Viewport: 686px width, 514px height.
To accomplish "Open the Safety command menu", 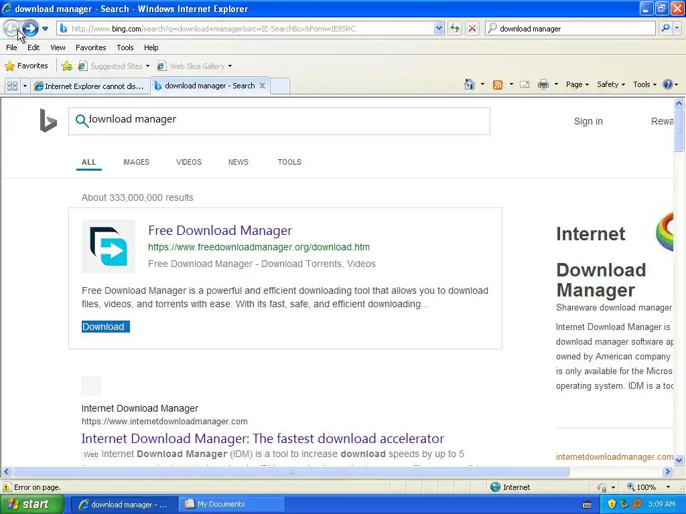I will (x=611, y=84).
